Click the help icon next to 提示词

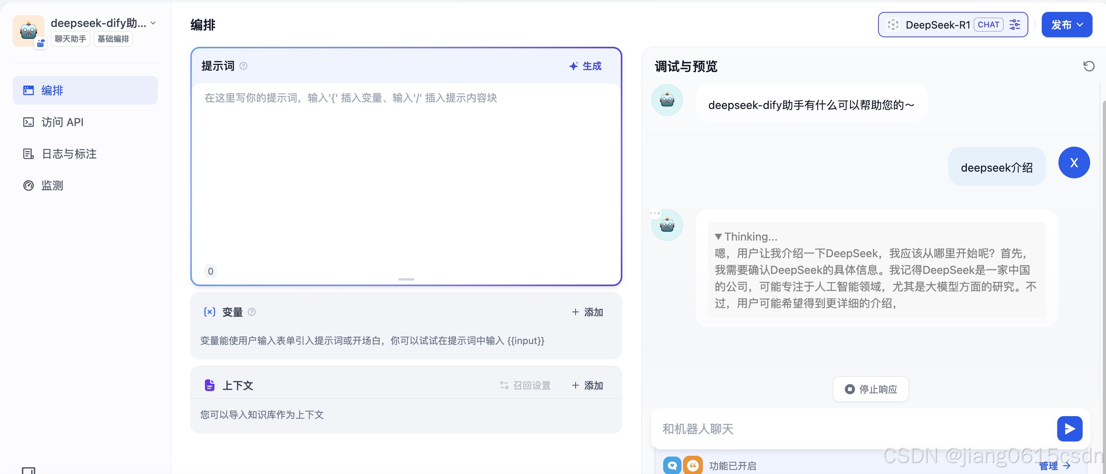(243, 66)
